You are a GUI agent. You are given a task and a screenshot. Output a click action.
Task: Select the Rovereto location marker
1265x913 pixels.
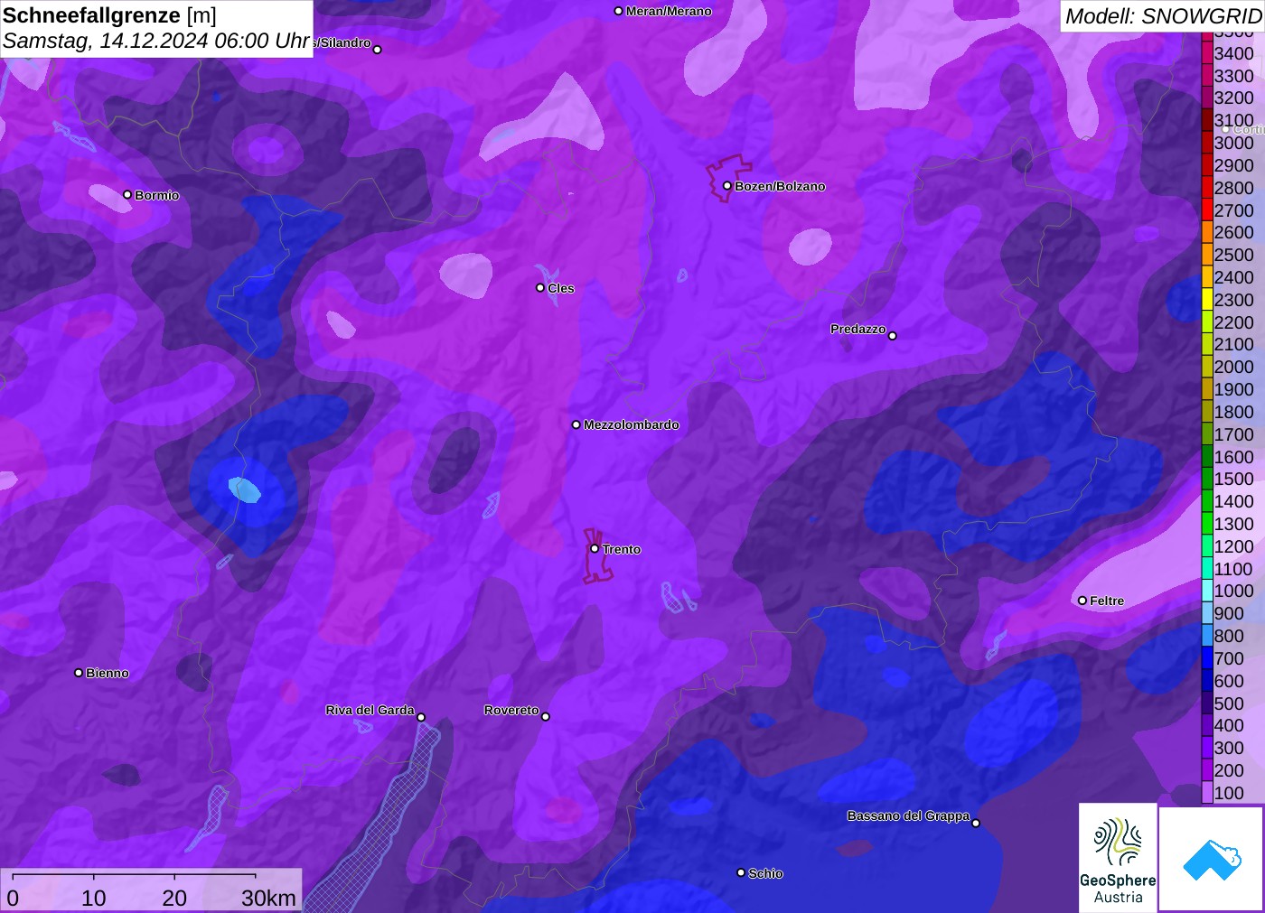pyautogui.click(x=546, y=716)
